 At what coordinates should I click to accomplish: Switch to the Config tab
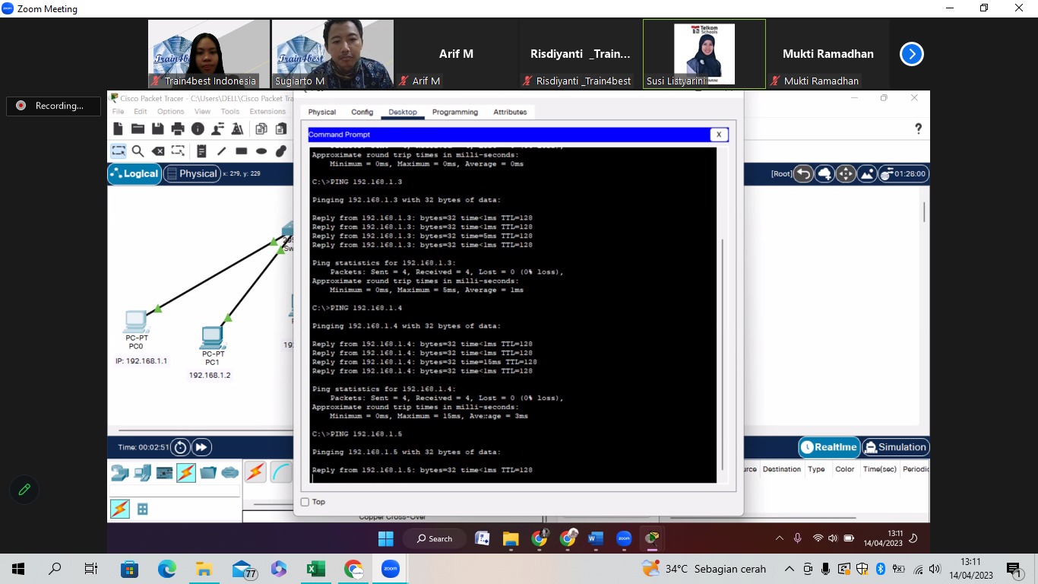point(362,112)
